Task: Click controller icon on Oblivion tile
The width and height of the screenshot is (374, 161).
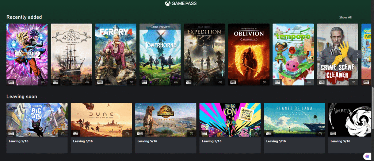Action: point(264,82)
